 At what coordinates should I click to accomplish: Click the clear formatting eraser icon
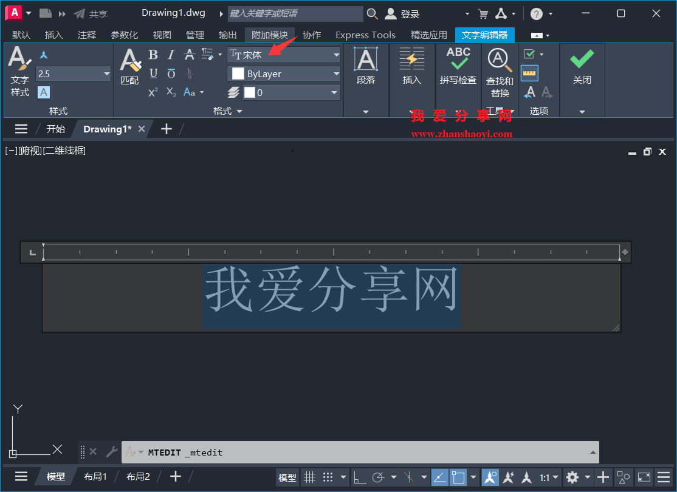(x=207, y=55)
